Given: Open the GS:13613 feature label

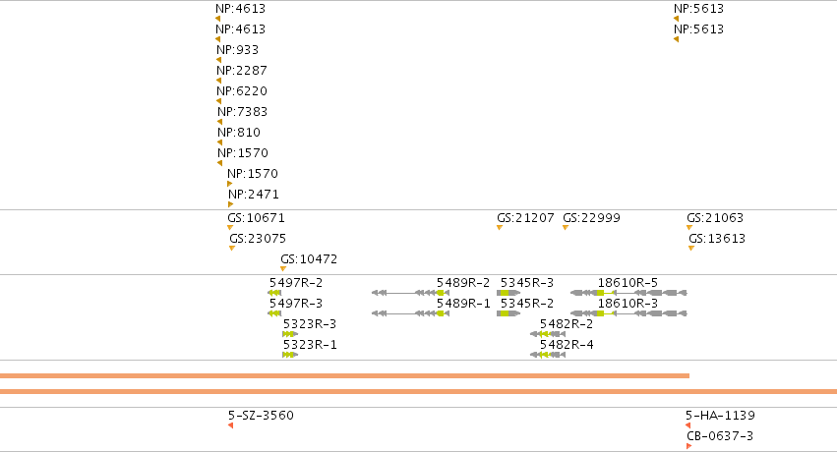Looking at the screenshot, I should point(717,238).
